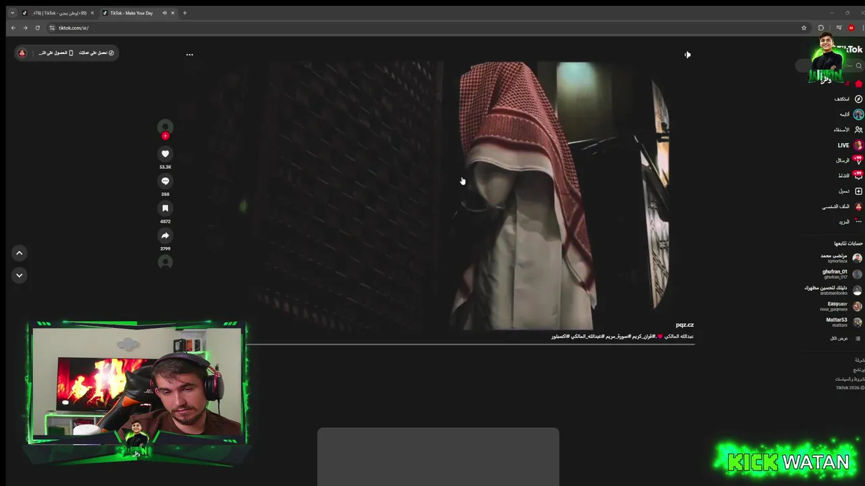This screenshot has width=865, height=486.
Task: Open the Profile item in sidebar
Action: tap(842, 207)
